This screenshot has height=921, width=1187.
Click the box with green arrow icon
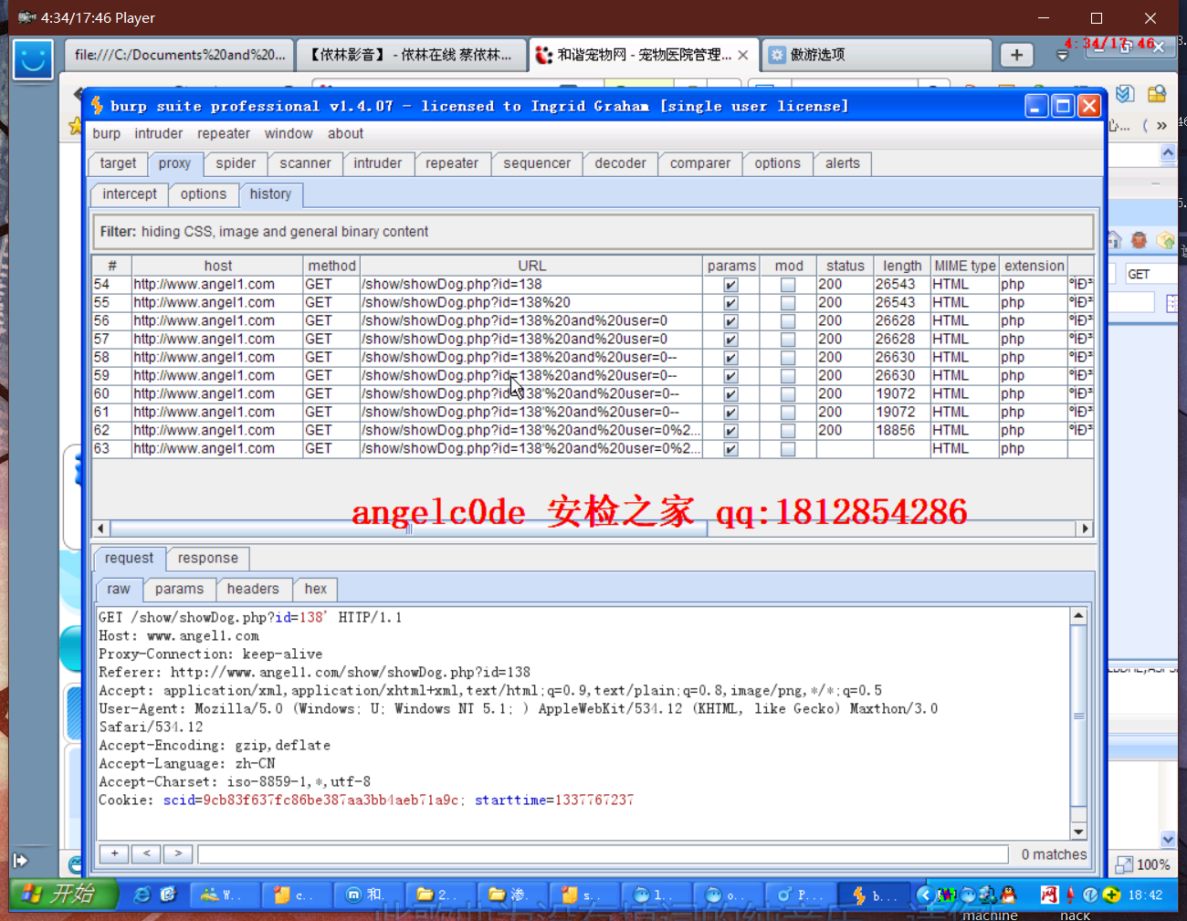[x=1165, y=240]
